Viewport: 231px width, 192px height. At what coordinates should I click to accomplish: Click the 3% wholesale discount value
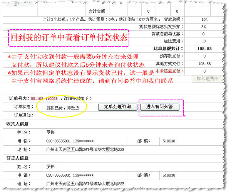[204, 27]
